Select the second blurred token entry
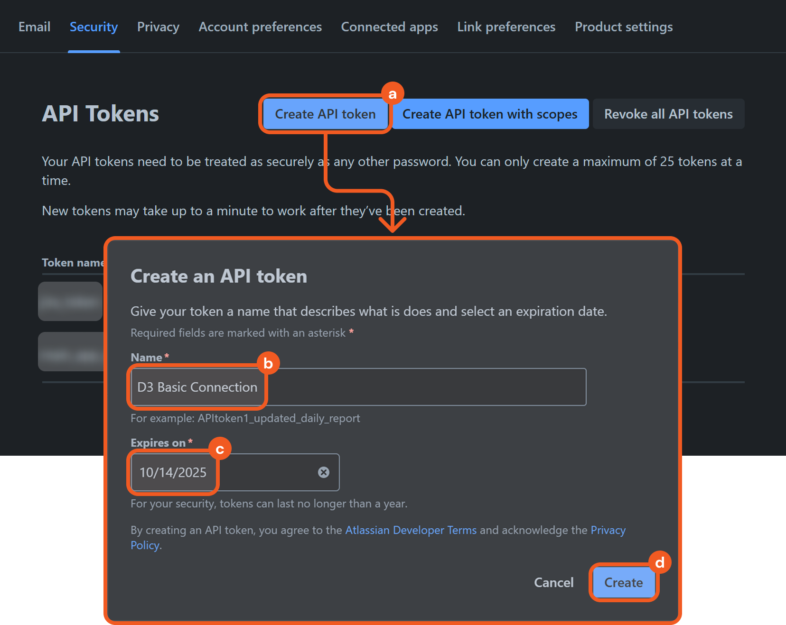The width and height of the screenshot is (786, 625). (70, 352)
